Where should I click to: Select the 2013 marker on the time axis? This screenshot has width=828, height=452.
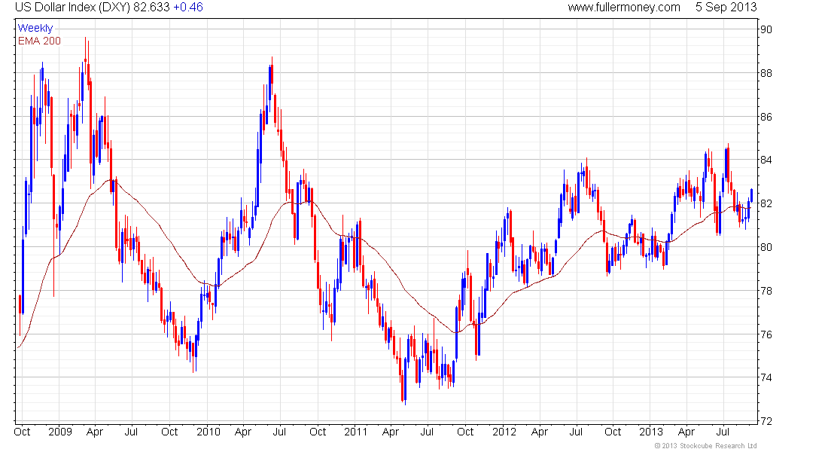click(651, 432)
